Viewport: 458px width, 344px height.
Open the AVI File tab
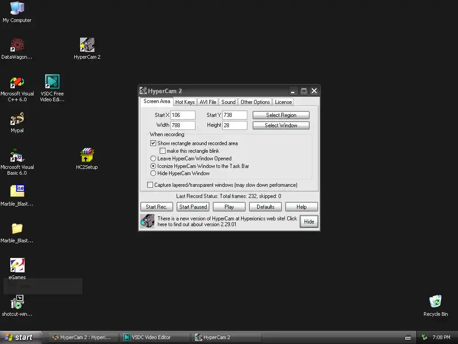click(x=208, y=102)
